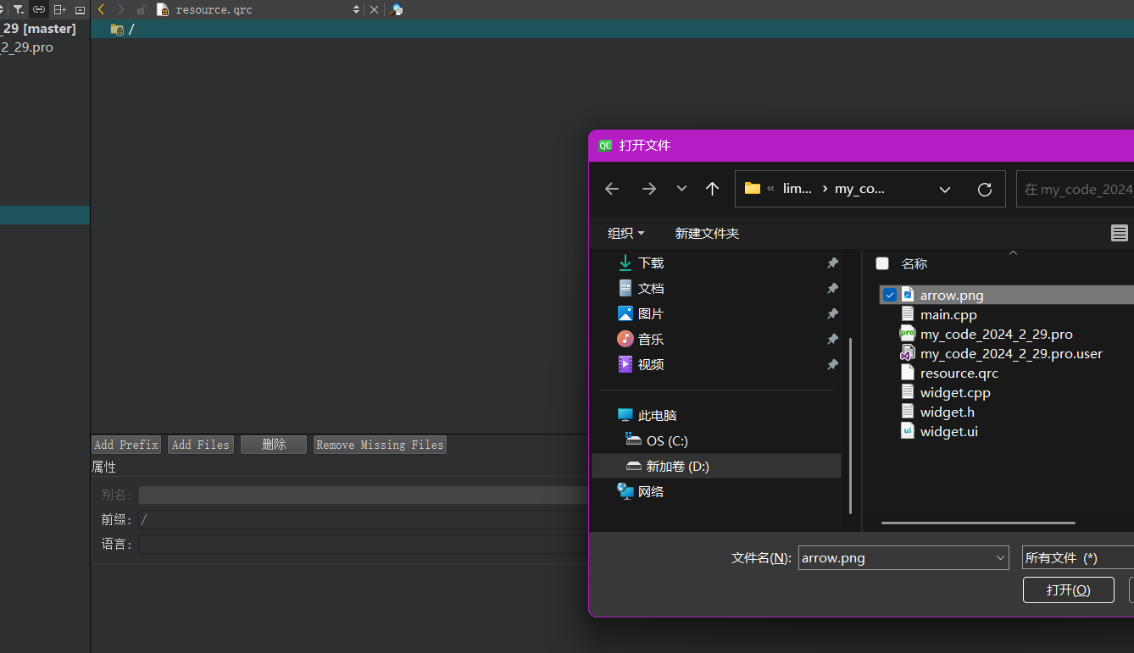The width and height of the screenshot is (1134, 653).
Task: Expand the address bar path history dropdown
Action: (x=945, y=189)
